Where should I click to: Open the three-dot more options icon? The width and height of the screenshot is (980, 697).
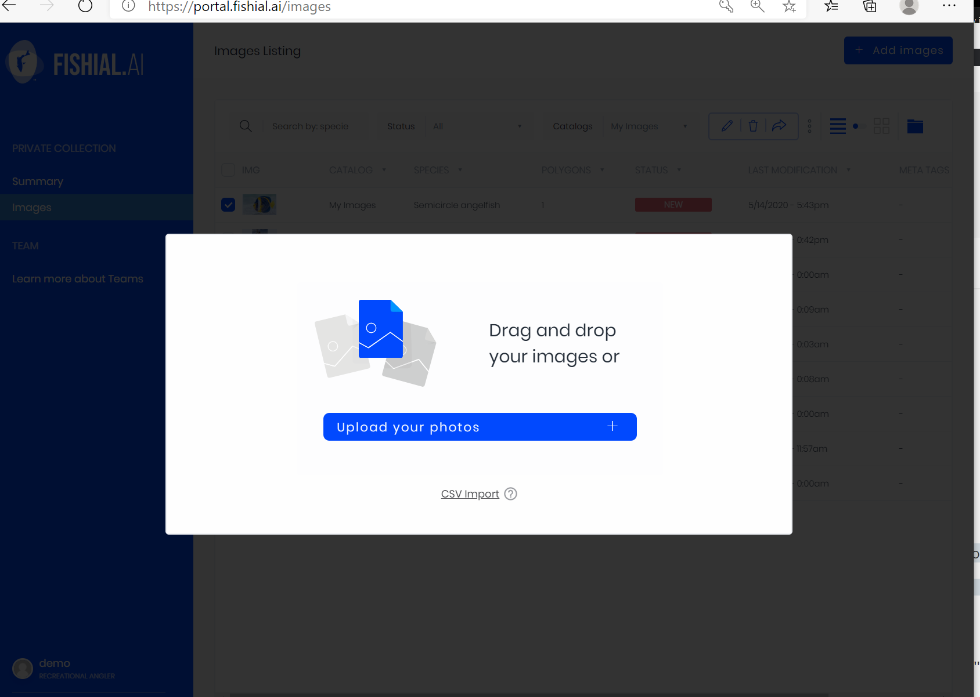coord(810,126)
